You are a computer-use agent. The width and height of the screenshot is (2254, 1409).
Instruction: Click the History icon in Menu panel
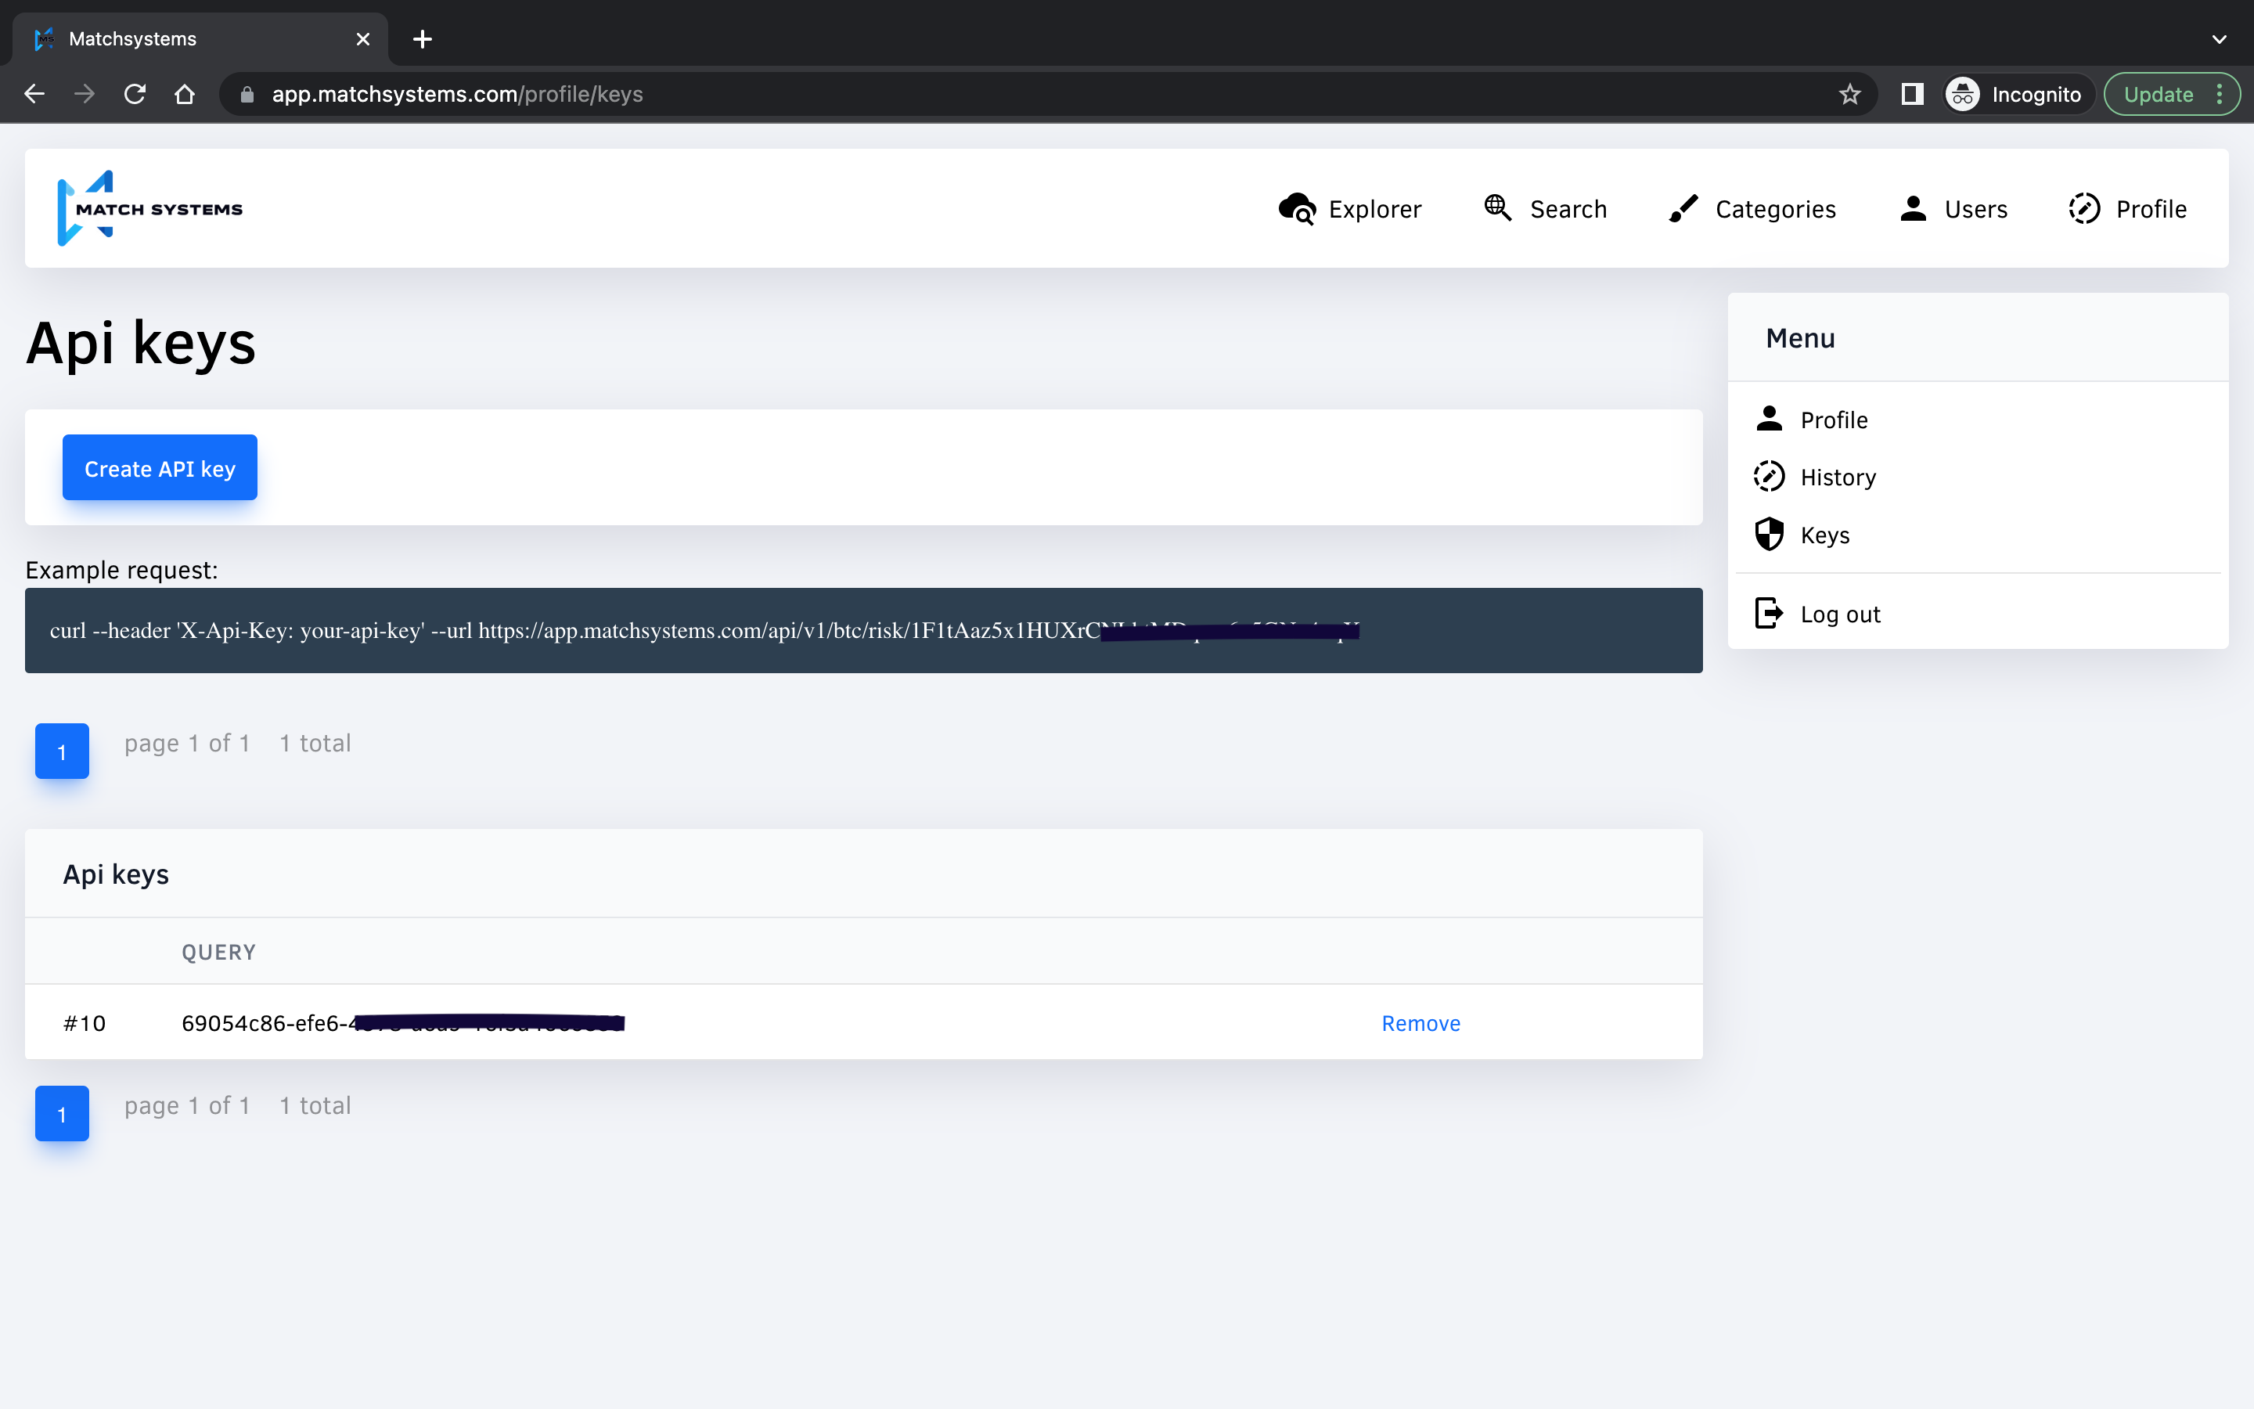(x=1769, y=476)
